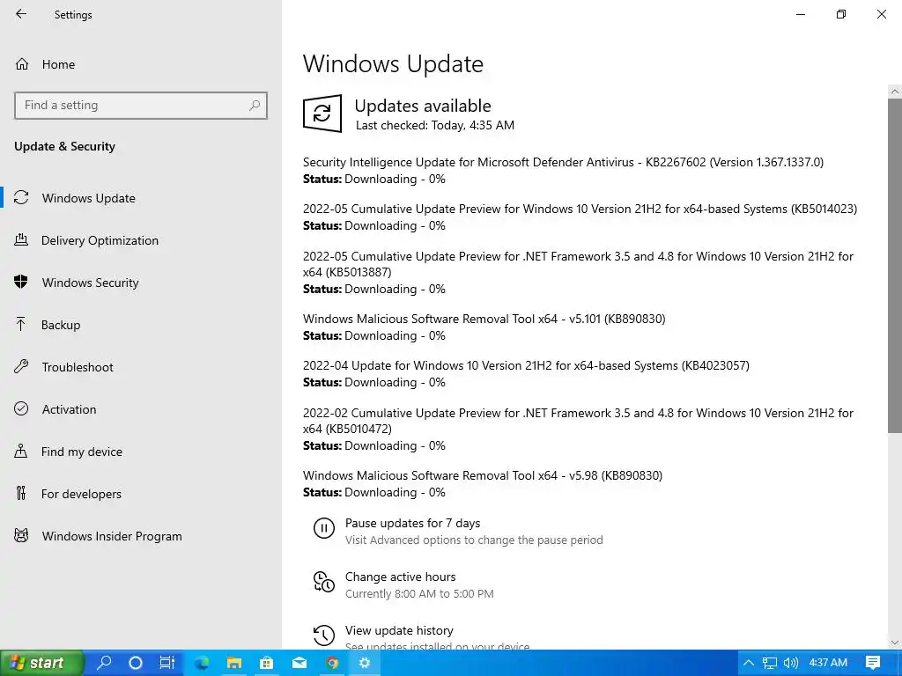The width and height of the screenshot is (902, 676).
Task: Click the back arrow in Settings
Action: coord(21,14)
